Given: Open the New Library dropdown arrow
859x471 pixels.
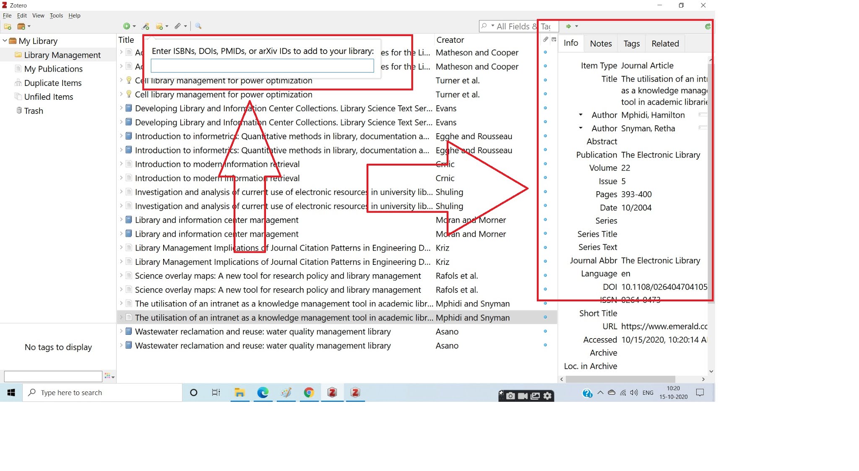Looking at the screenshot, I should click(x=29, y=26).
